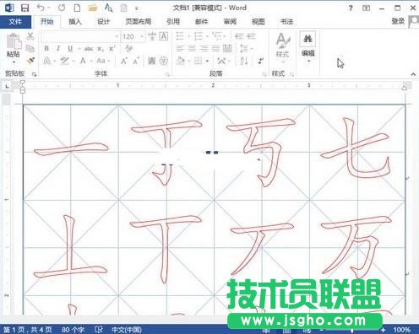419x334 pixels.
Task: Grow the font size with larger A
Action: coord(124,61)
